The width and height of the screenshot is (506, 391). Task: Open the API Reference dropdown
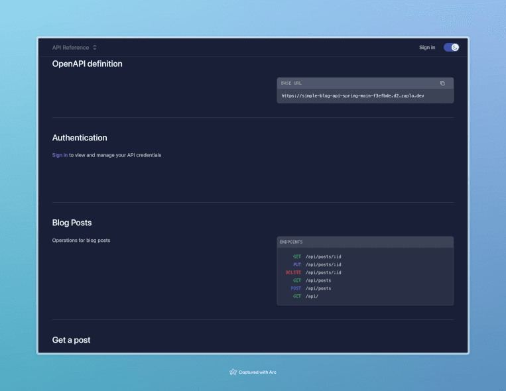pyautogui.click(x=74, y=48)
